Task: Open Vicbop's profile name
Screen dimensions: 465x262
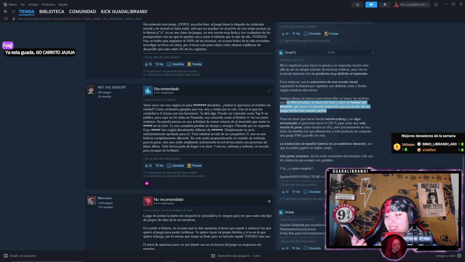Action: pos(289,212)
